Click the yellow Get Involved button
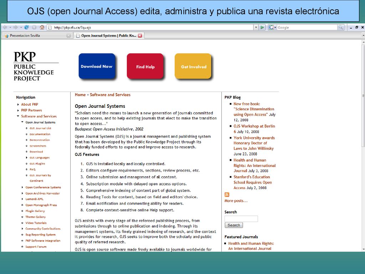365x274 pixels. (x=193, y=67)
